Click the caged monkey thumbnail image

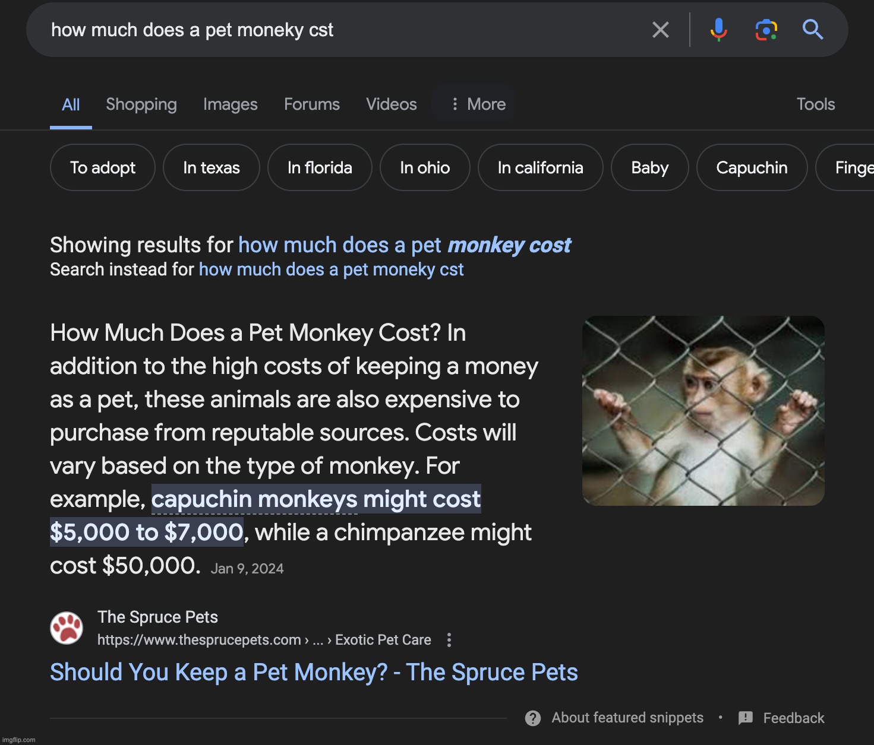click(703, 411)
